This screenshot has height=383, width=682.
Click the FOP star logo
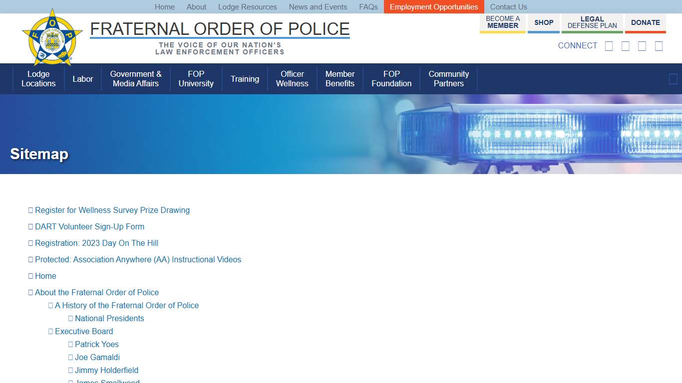coord(52,36)
